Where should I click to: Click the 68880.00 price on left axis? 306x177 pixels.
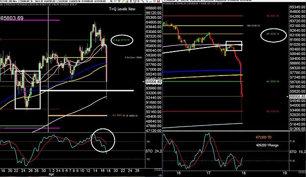coord(154,8)
